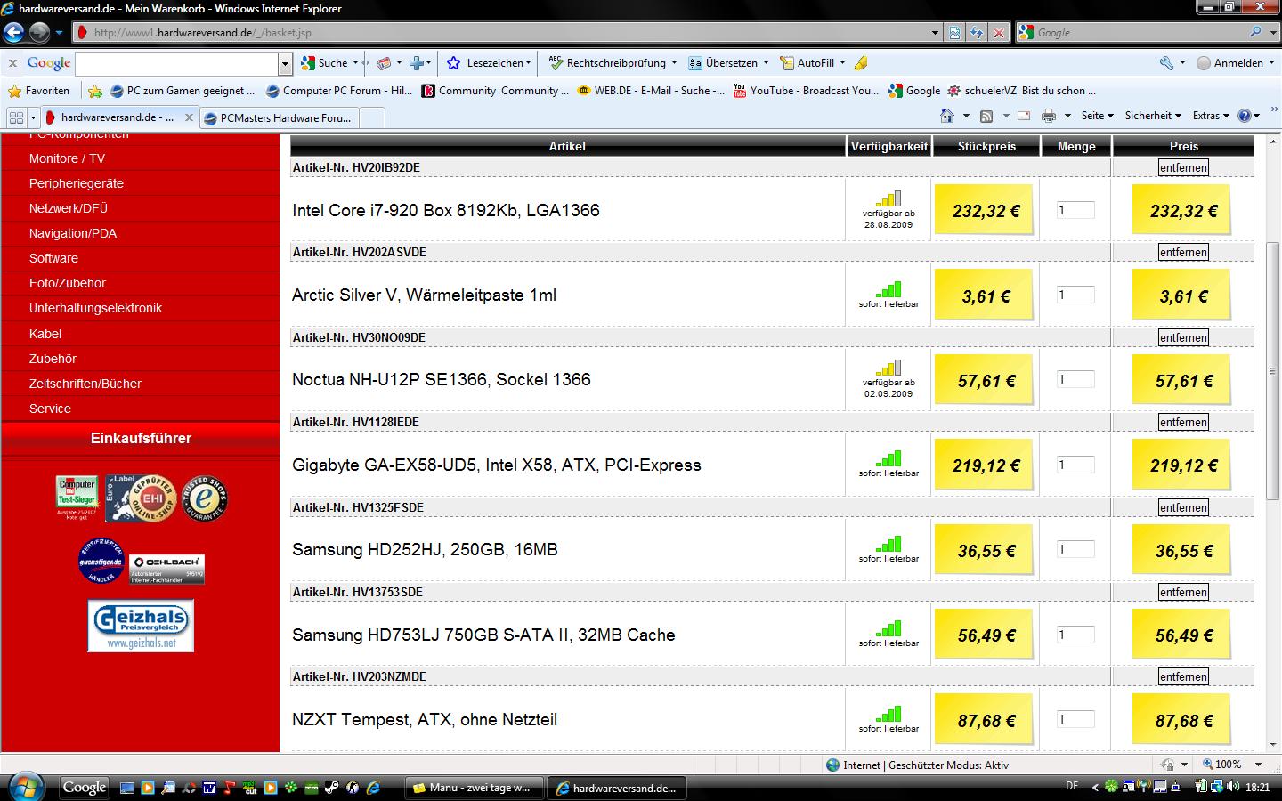Open 'Manu - zwei tage w...' taskbar window
This screenshot has height=801, width=1282.
click(473, 788)
